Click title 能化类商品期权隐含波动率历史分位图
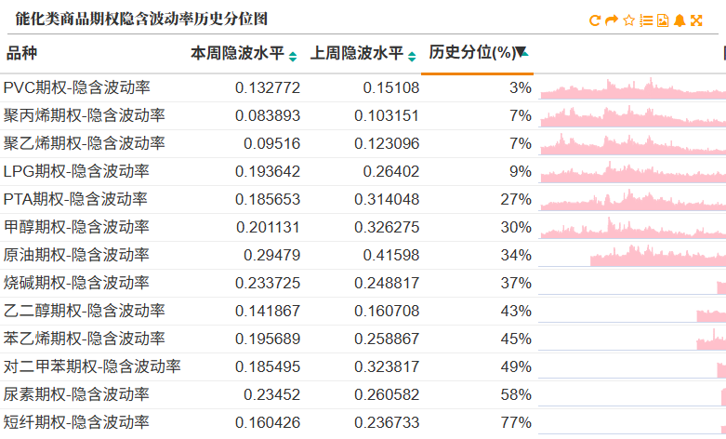 [x=141, y=19]
